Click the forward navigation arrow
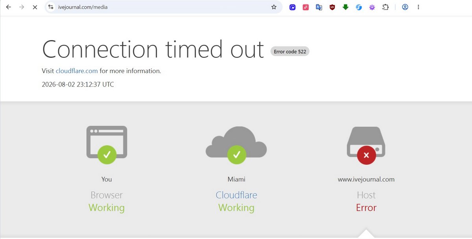The width and height of the screenshot is (472, 239). tap(22, 7)
